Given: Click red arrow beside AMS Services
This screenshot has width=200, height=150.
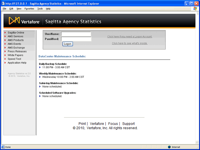Looking at the screenshot, I should coord(5,36).
